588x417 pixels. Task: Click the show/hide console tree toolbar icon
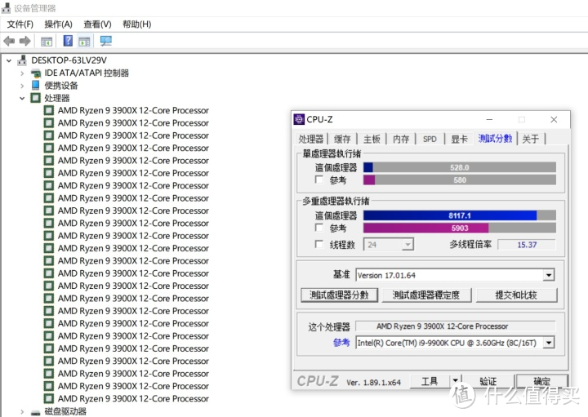[x=47, y=42]
